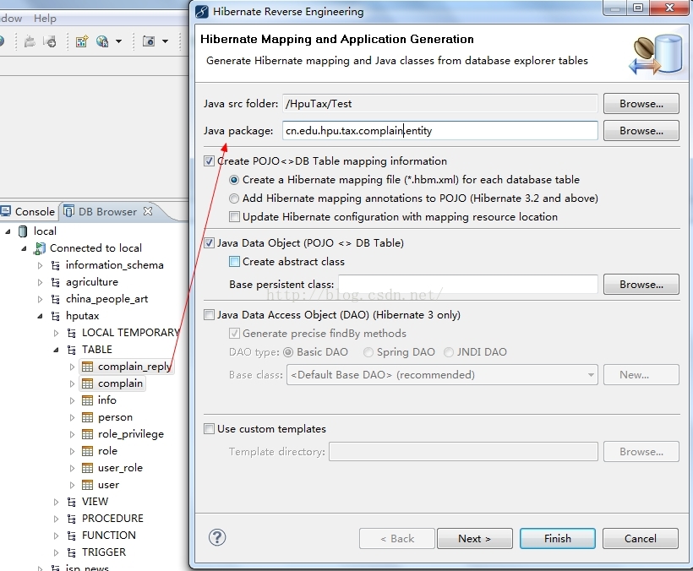Browse for Java package
The height and width of the screenshot is (571, 693).
pos(641,131)
